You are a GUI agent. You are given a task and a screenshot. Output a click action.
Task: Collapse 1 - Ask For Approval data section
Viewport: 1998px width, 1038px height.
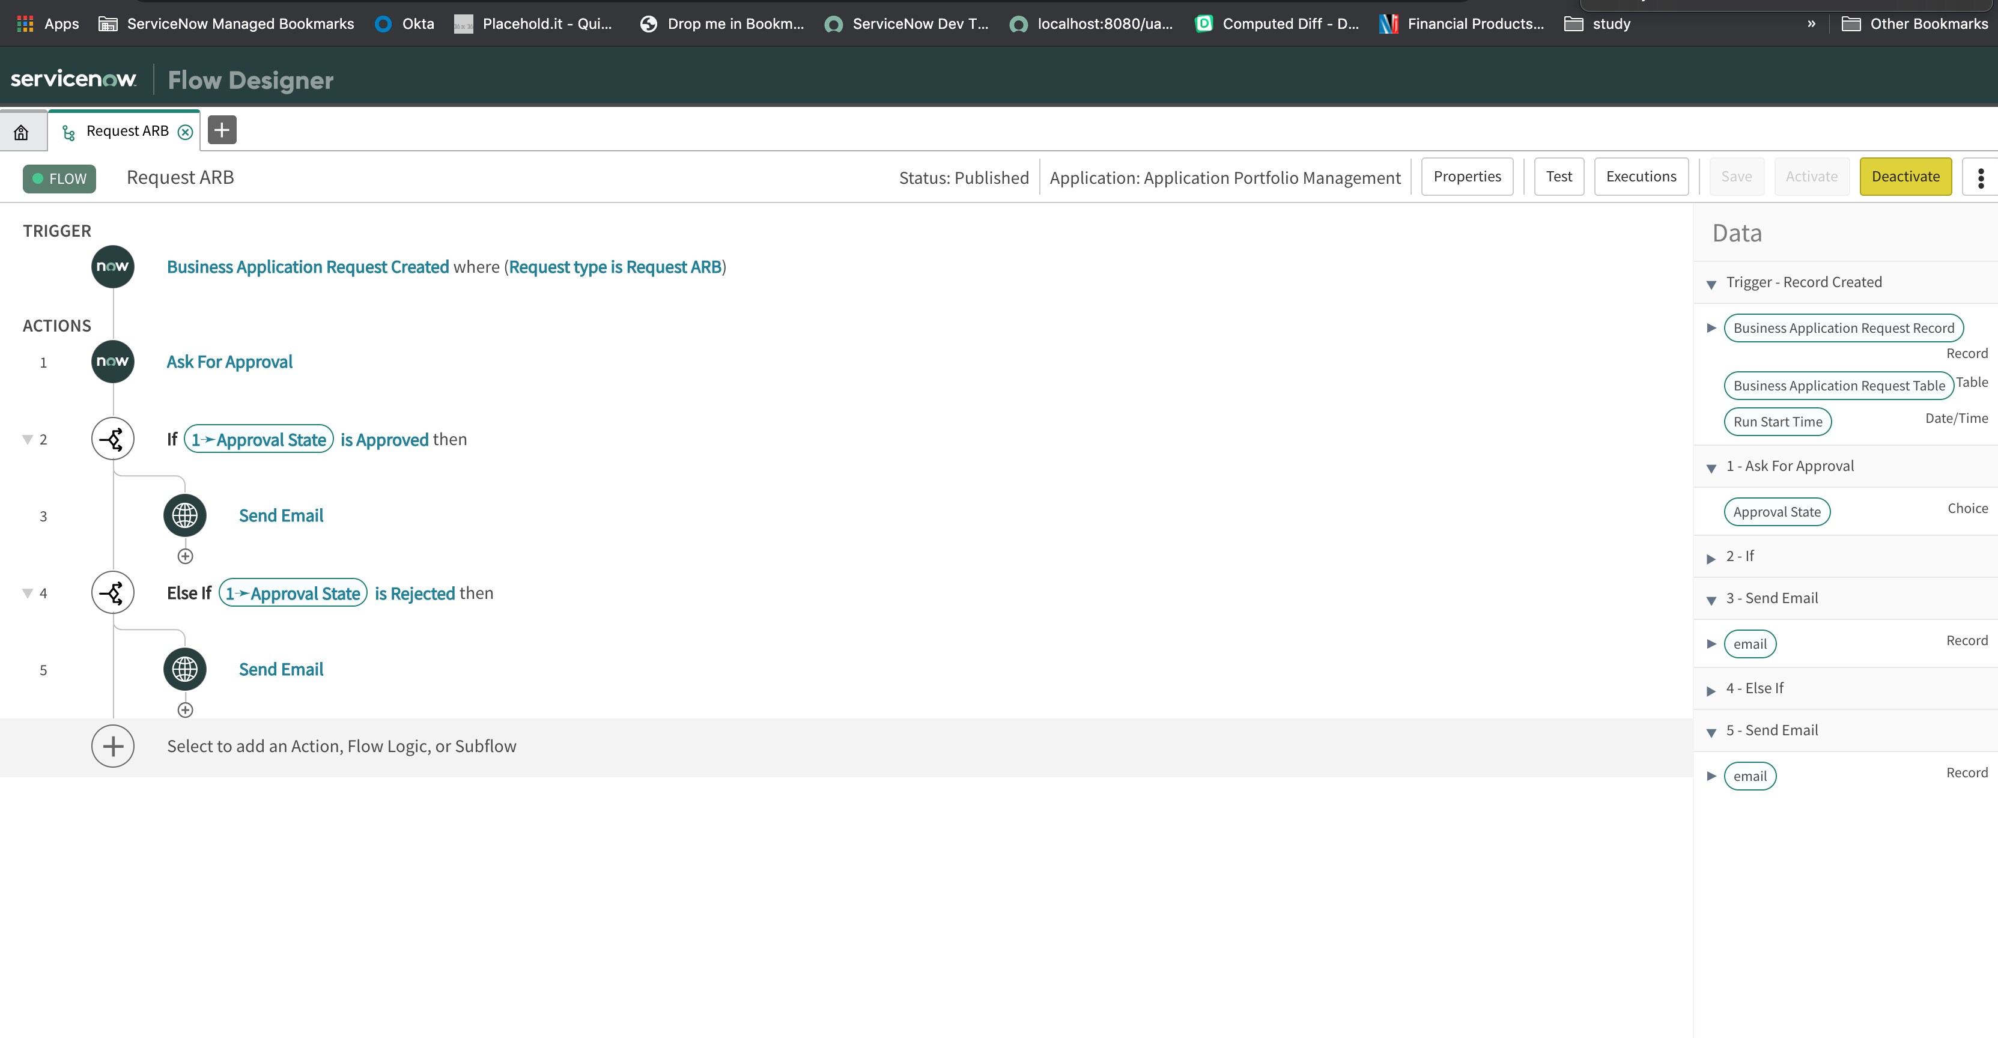click(1711, 468)
